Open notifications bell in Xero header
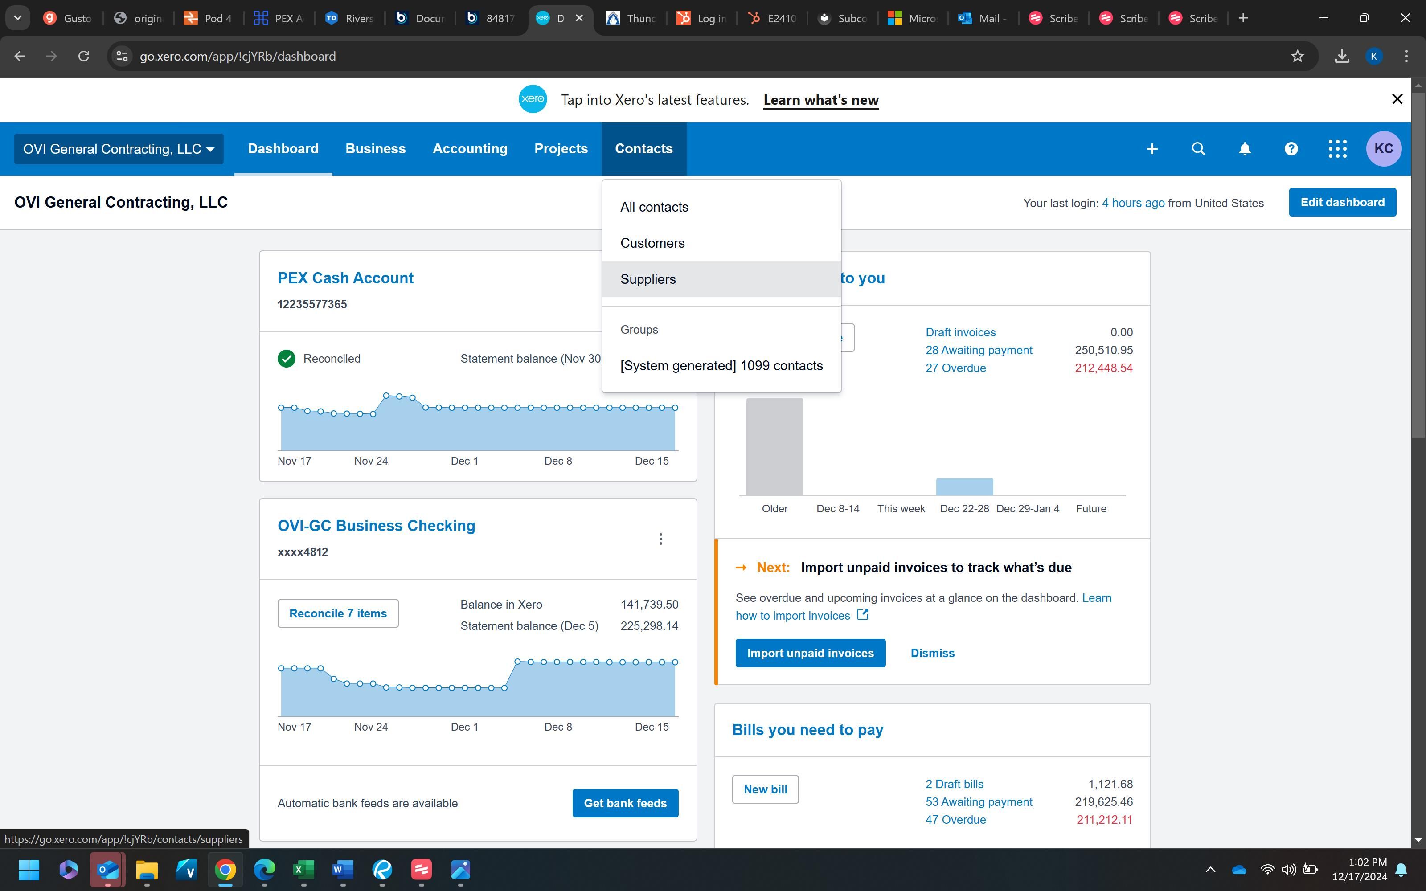This screenshot has height=891, width=1426. 1245,149
